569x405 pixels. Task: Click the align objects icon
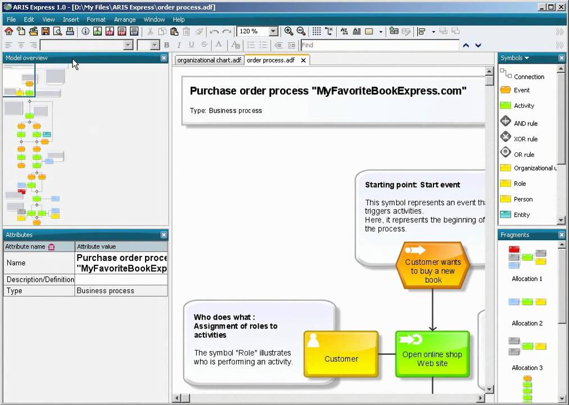(x=422, y=31)
